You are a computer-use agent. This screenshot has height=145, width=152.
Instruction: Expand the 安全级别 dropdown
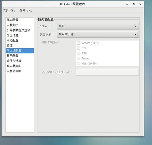98,34
